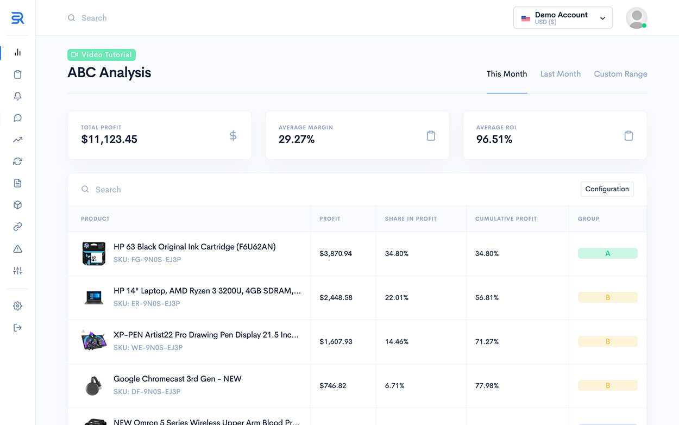This screenshot has width=679, height=425.
Task: Open the sliders adjustments sidebar icon
Action: [x=18, y=271]
